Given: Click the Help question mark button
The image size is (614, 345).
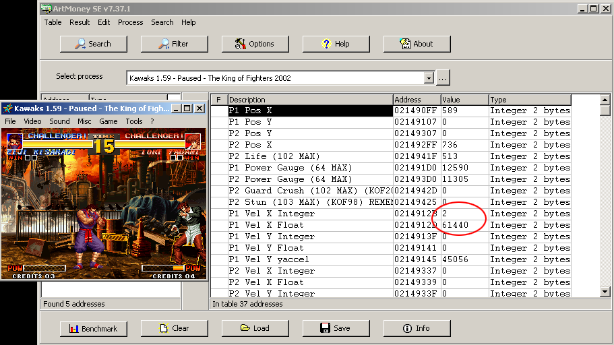Looking at the screenshot, I should click(336, 44).
